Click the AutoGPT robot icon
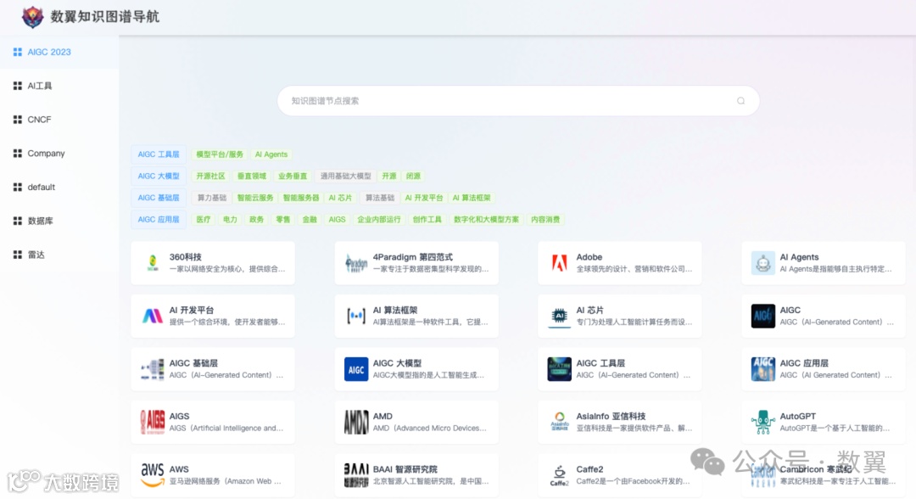 pos(762,422)
